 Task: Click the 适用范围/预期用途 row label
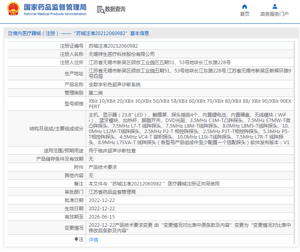pos(64,151)
